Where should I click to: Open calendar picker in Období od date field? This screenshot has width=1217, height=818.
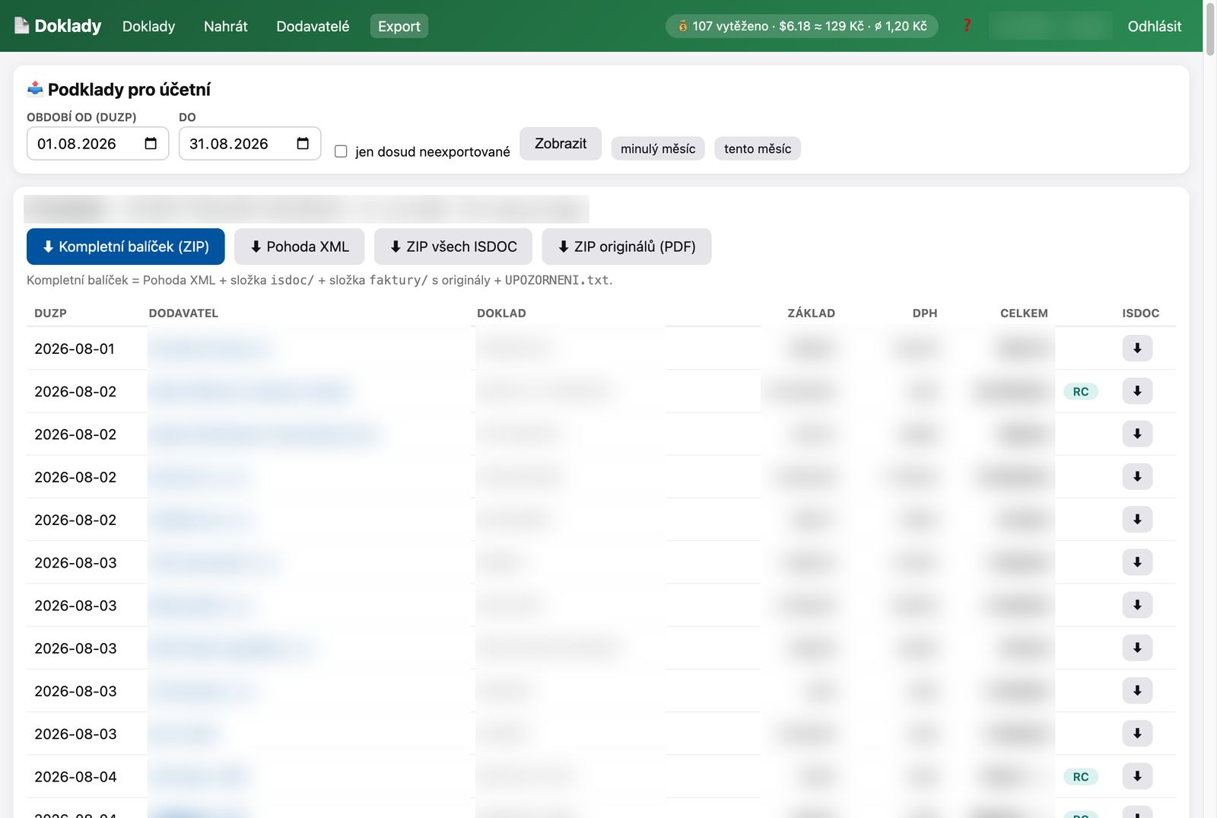(x=151, y=144)
